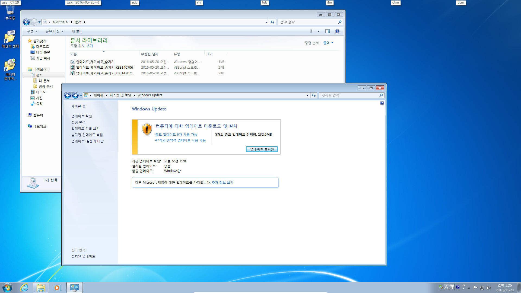Screen dimensions: 521x293
Task: Click help icon in Windows Update window
Action: (x=382, y=103)
